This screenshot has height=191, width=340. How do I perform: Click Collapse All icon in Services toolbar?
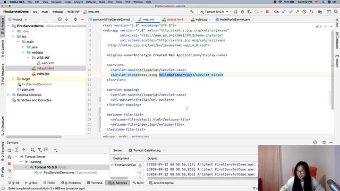click(23, 150)
